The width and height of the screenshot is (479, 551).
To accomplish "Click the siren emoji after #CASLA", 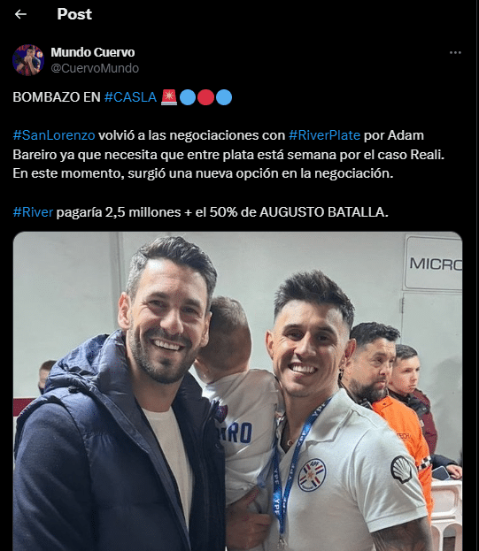I will coord(169,97).
